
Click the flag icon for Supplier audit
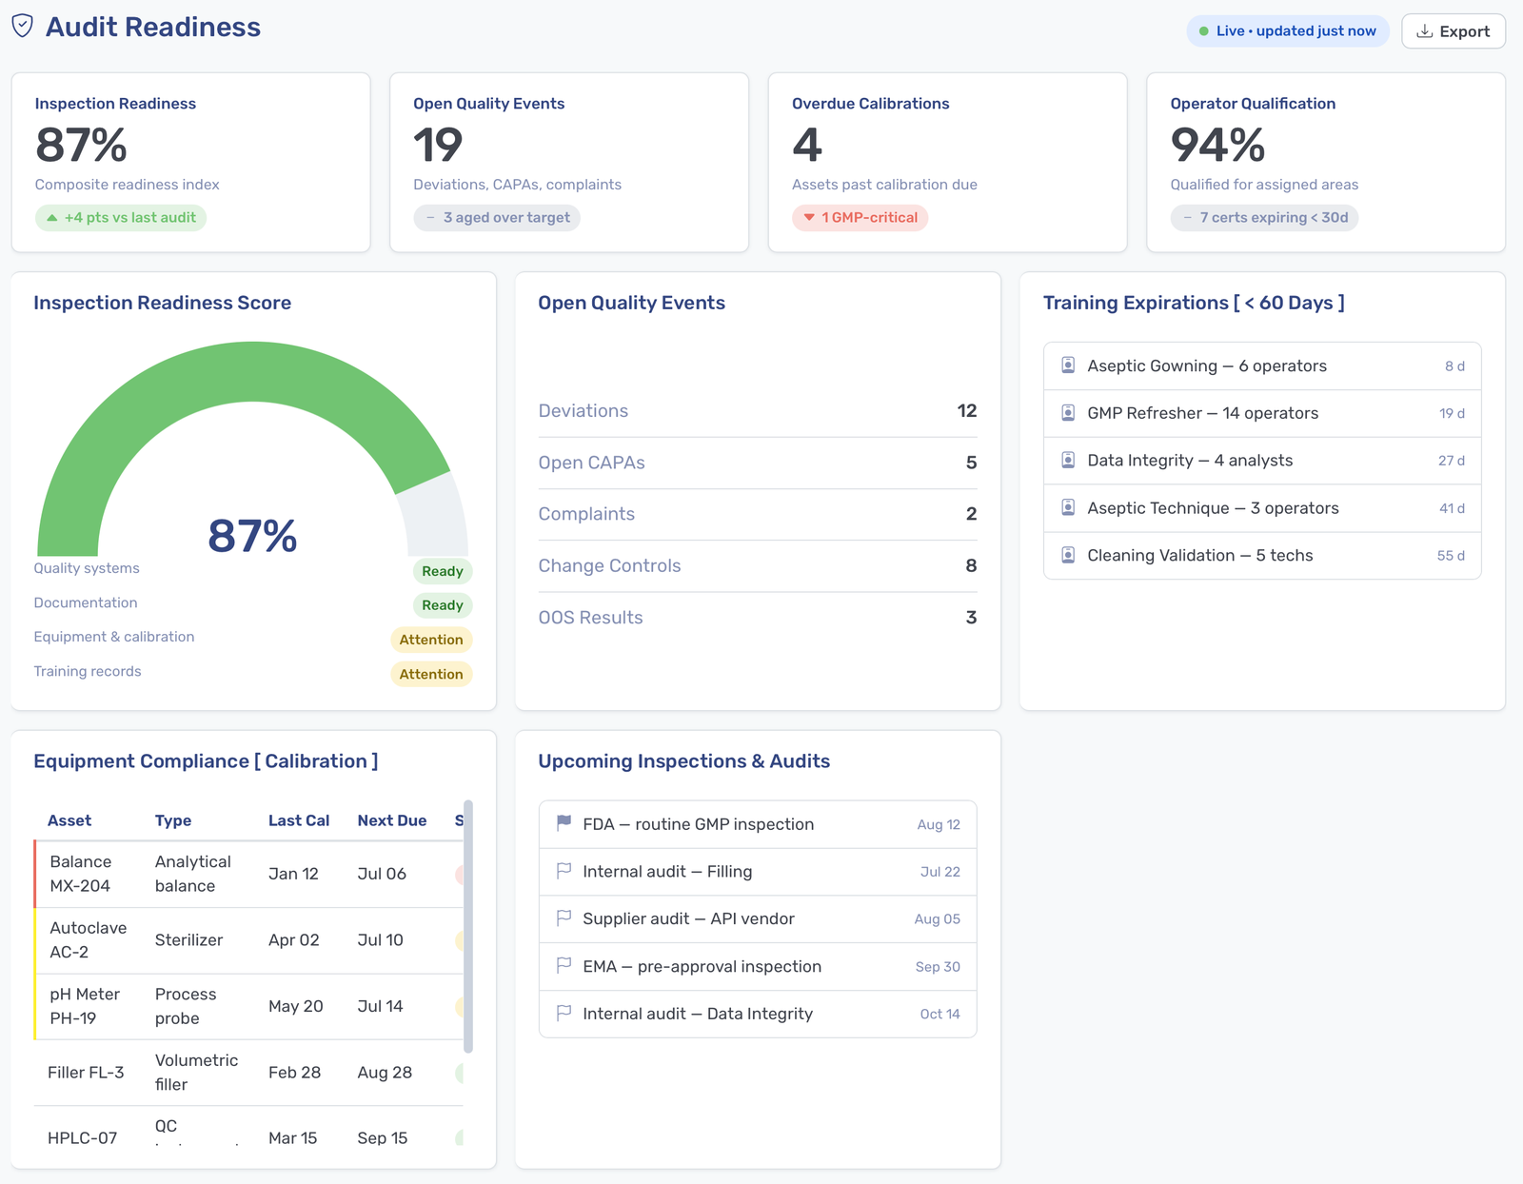564,918
